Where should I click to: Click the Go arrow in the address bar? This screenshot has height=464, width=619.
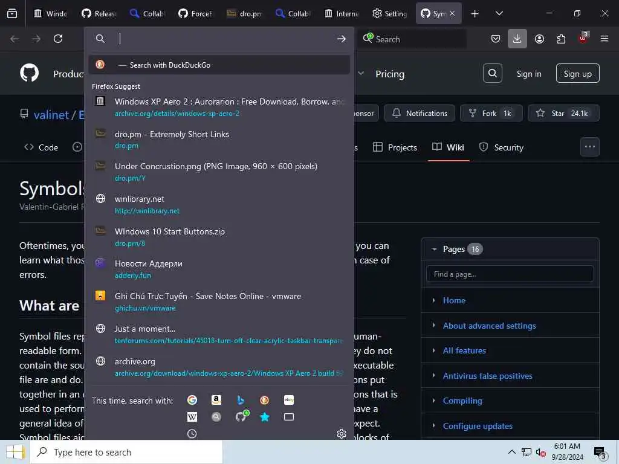[342, 39]
